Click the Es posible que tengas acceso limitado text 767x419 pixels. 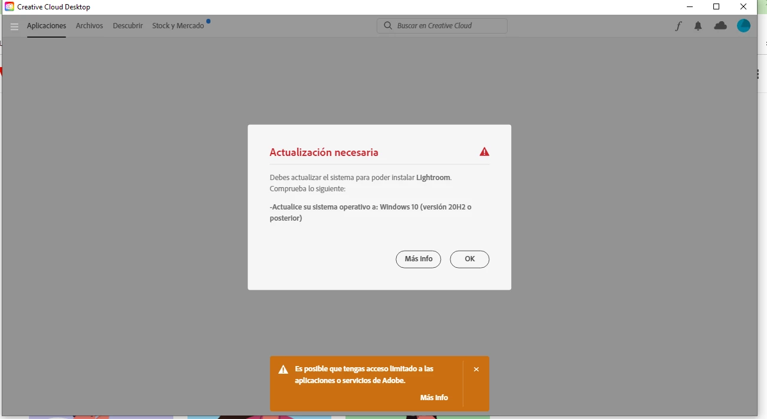pyautogui.click(x=364, y=375)
